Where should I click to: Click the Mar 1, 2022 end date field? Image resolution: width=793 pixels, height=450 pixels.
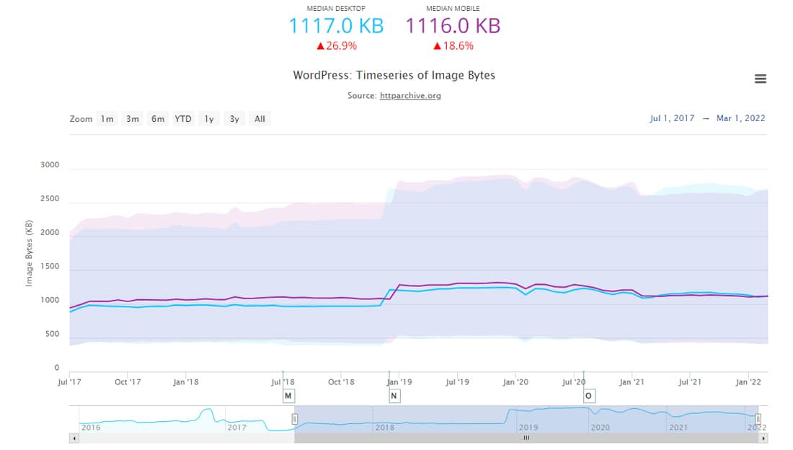click(741, 118)
